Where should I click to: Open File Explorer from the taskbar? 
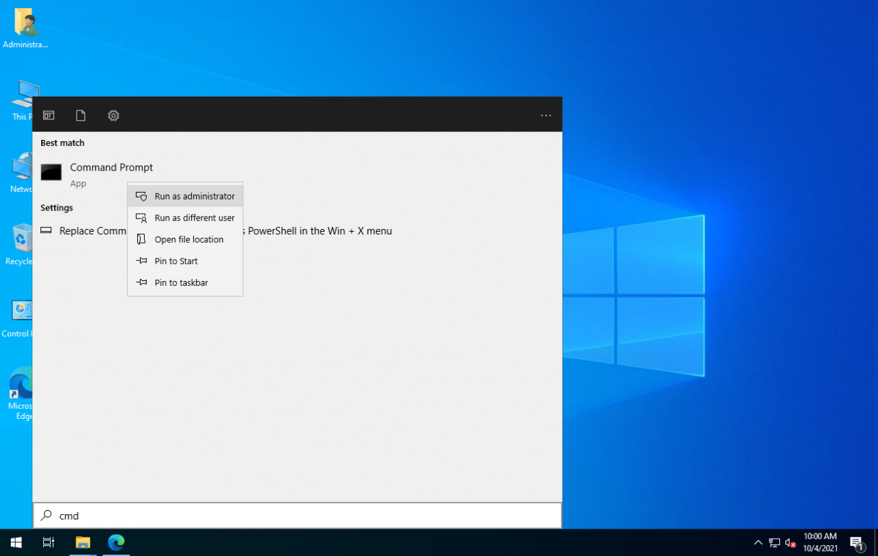tap(82, 542)
